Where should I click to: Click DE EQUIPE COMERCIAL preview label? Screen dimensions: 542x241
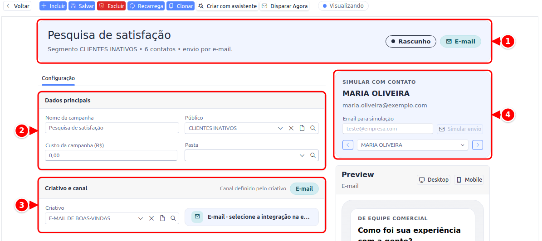(x=393, y=218)
